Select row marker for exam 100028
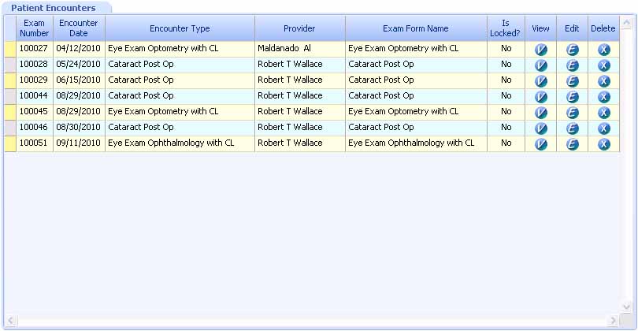Image resolution: width=638 pixels, height=331 pixels. [10, 65]
